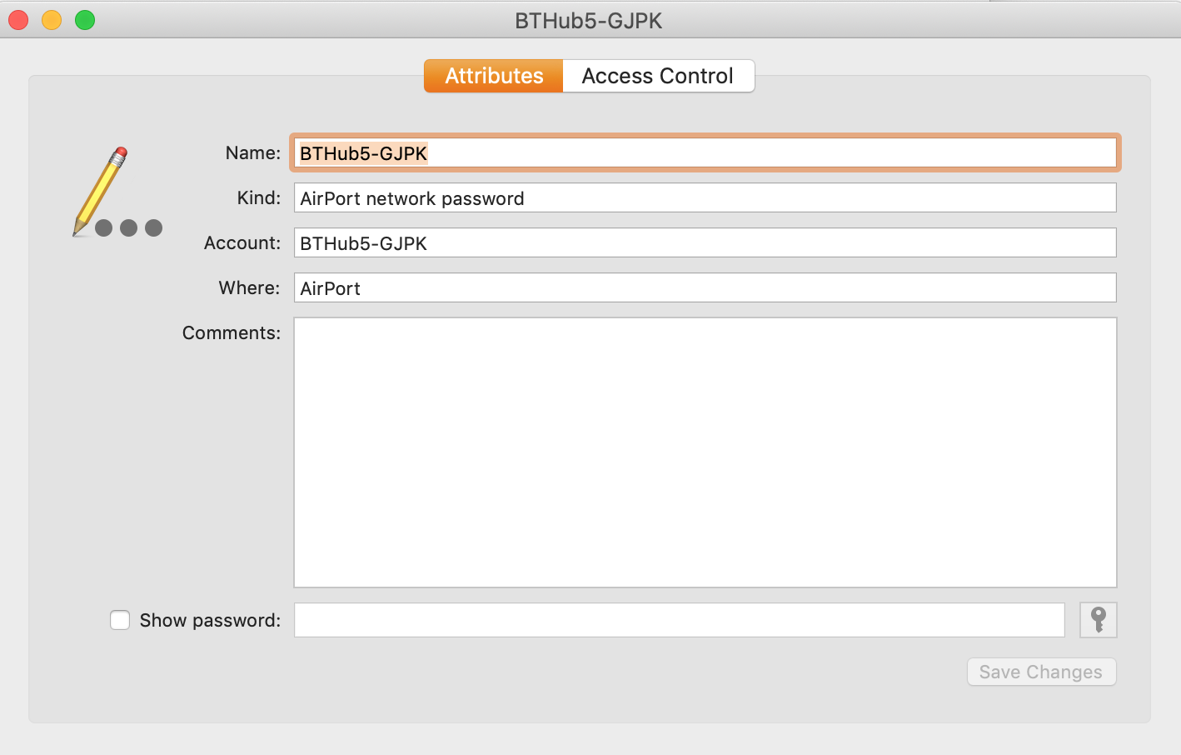
Task: Click the Comments label
Action: 232,332
